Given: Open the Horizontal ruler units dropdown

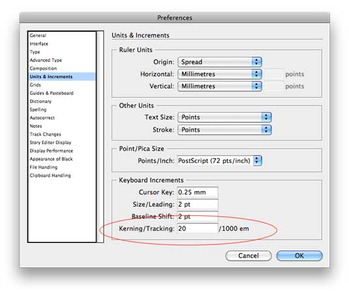Looking at the screenshot, I should (219, 74).
